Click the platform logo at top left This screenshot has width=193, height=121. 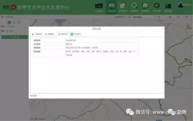6,6
